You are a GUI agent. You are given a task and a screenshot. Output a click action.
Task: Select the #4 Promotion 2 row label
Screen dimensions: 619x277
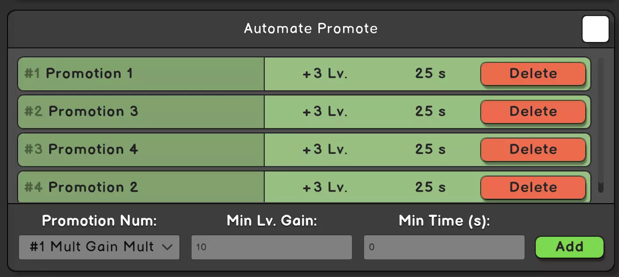click(81, 187)
